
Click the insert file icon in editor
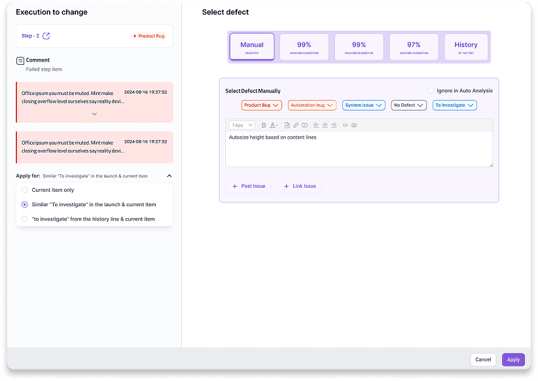coord(287,125)
